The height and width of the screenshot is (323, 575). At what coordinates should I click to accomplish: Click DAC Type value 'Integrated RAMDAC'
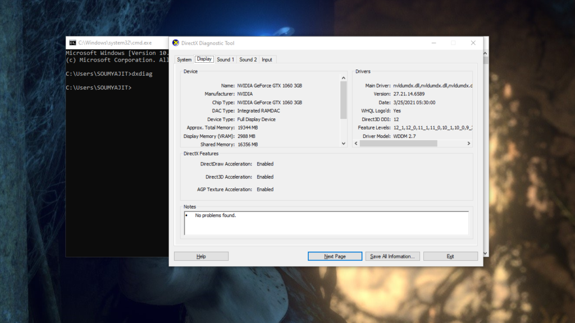[x=258, y=111]
